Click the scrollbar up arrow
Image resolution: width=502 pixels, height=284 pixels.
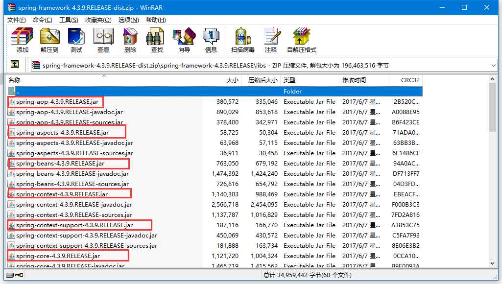click(492, 79)
